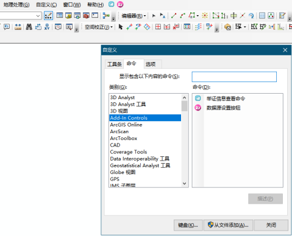292x236 pixels.
Task: Open the 帮助(H) menu
Action: click(x=95, y=5)
